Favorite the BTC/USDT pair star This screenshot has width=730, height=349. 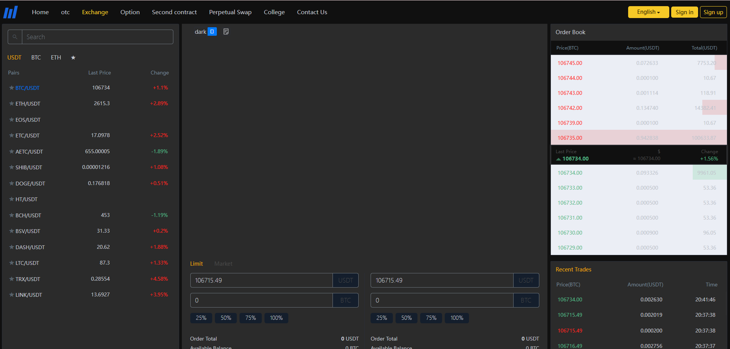point(12,88)
